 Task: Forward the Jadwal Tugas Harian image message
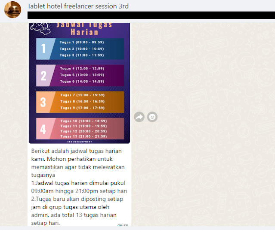click(x=139, y=117)
